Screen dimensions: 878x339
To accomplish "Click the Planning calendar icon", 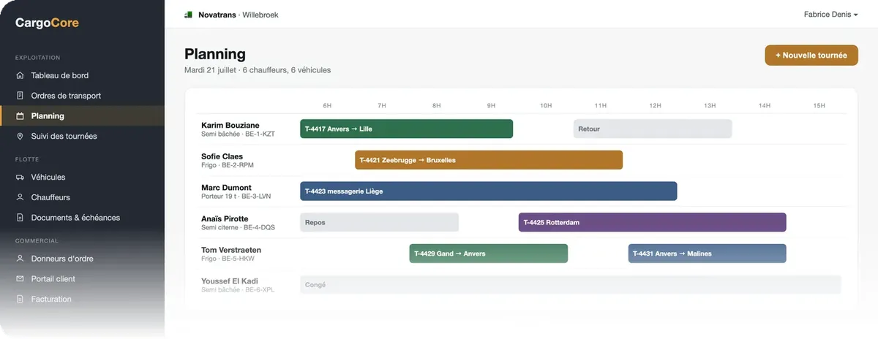I will coord(20,116).
